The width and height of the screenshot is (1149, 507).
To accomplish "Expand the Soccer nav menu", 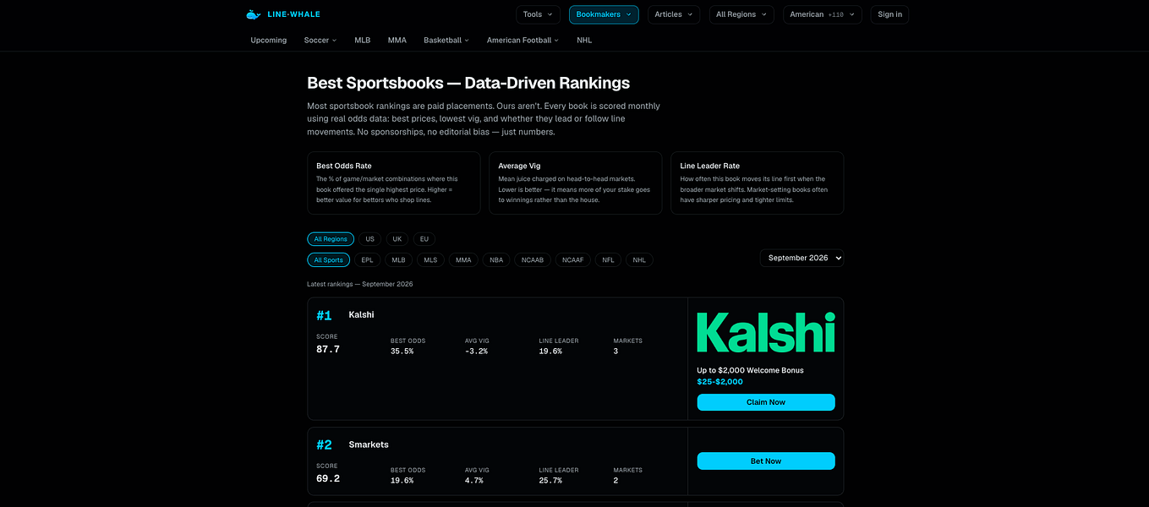I will pyautogui.click(x=320, y=40).
